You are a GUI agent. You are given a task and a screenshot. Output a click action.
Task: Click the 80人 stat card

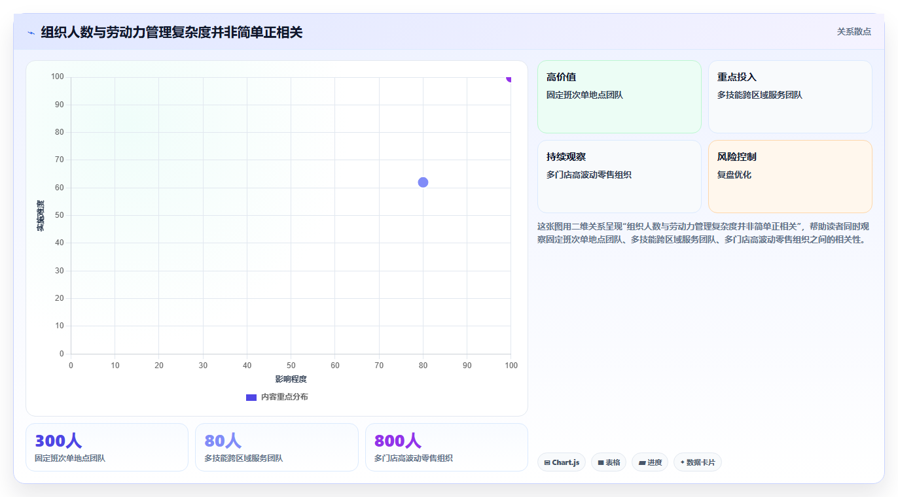click(x=277, y=447)
